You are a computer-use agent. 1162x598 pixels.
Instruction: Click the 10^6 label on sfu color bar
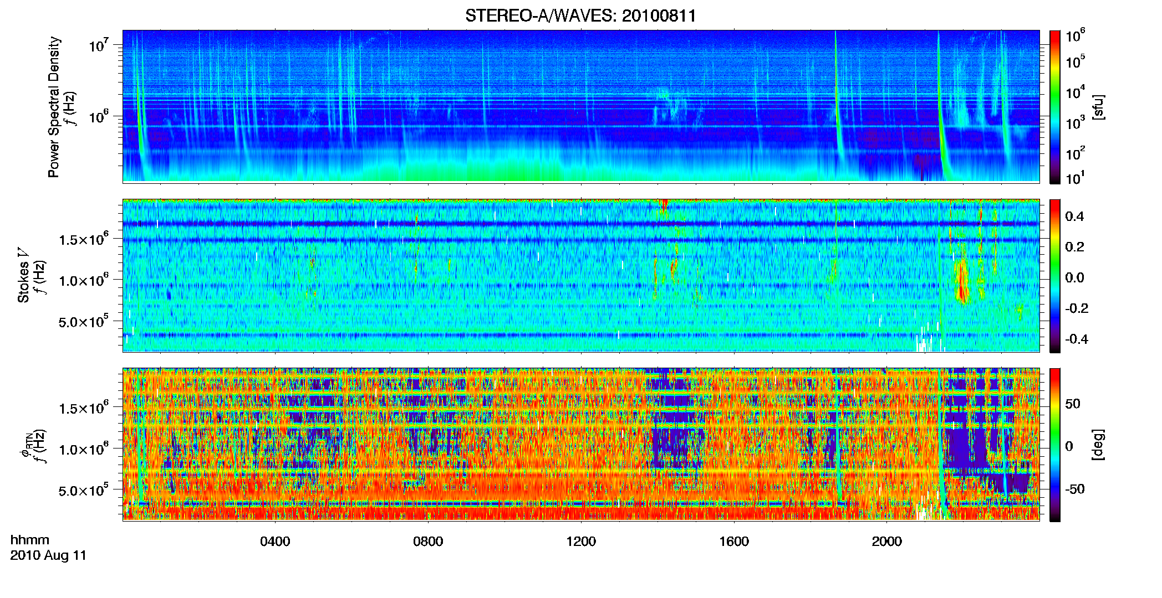1076,35
